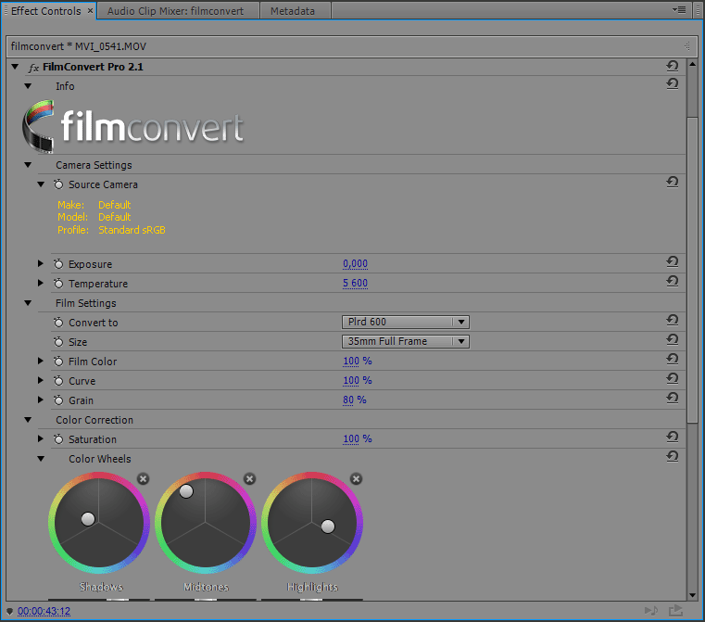Screen dimensions: 705x622
Task: Open the Audio Clip Mixer tab
Action: click(x=176, y=11)
